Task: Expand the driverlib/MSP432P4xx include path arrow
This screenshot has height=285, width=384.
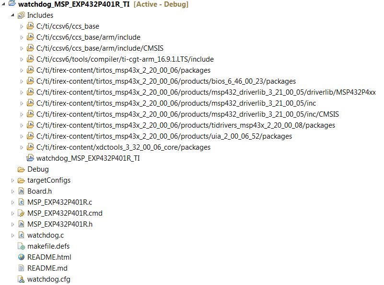Action: [x=22, y=92]
